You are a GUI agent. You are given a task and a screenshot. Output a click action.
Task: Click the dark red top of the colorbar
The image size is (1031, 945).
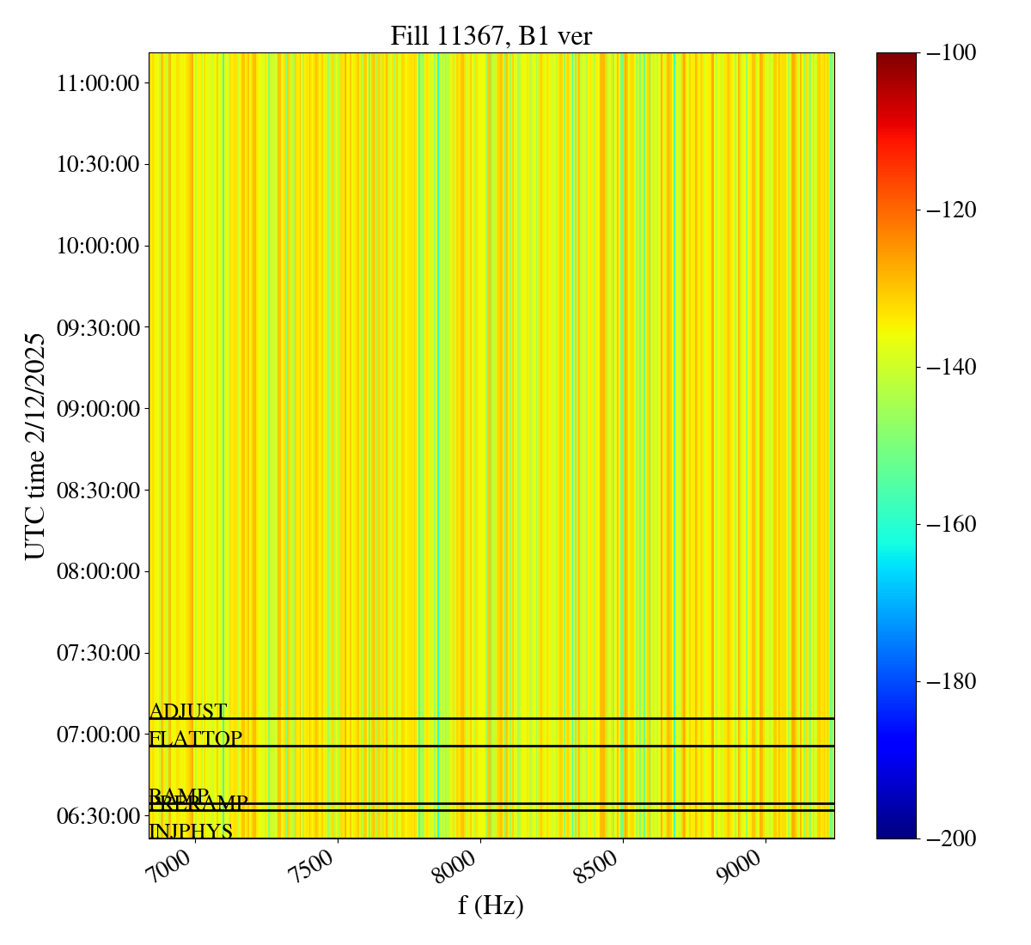(896, 58)
